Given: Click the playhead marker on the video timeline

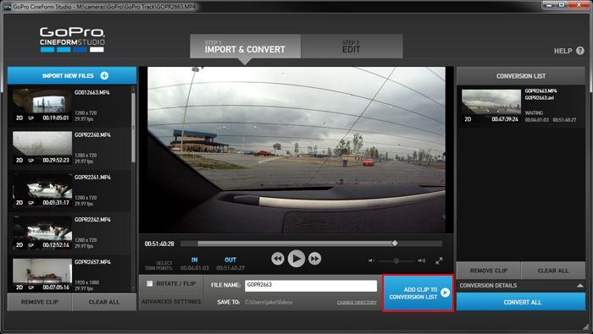Looking at the screenshot, I should pos(395,244).
